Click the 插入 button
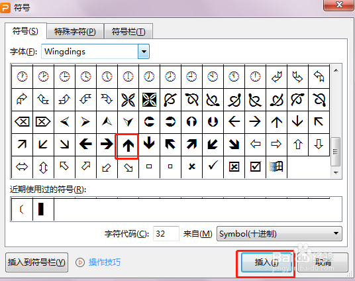 click(266, 262)
